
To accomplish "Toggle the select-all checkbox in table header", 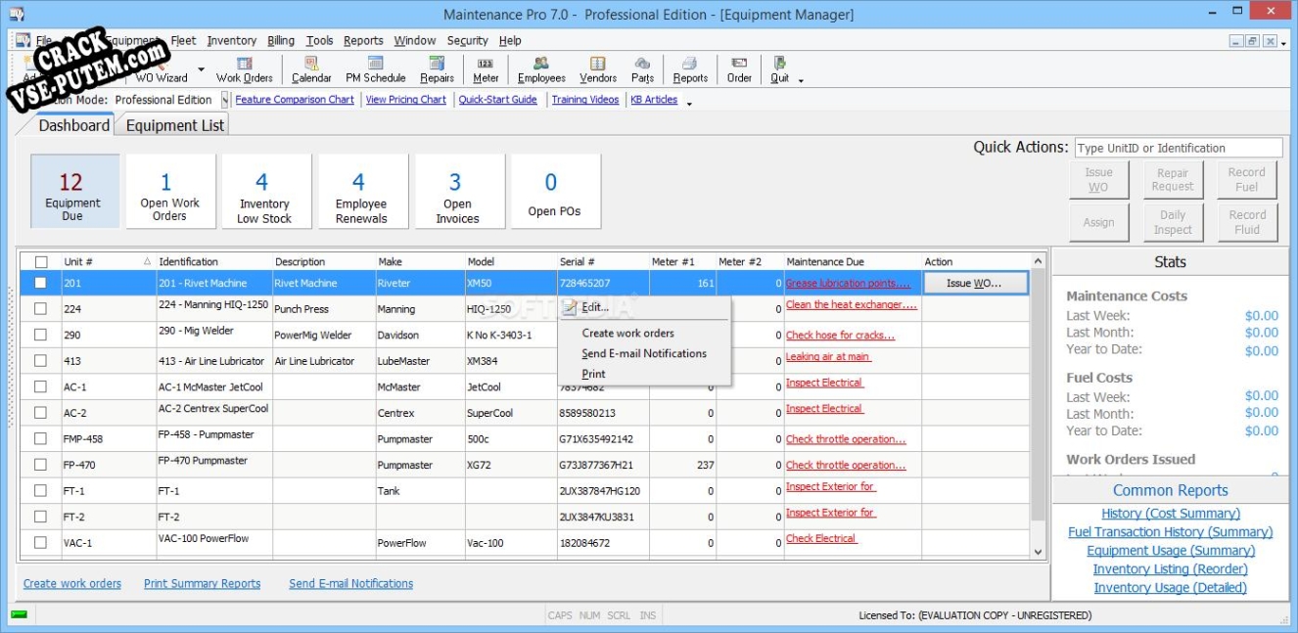I will tap(41, 262).
